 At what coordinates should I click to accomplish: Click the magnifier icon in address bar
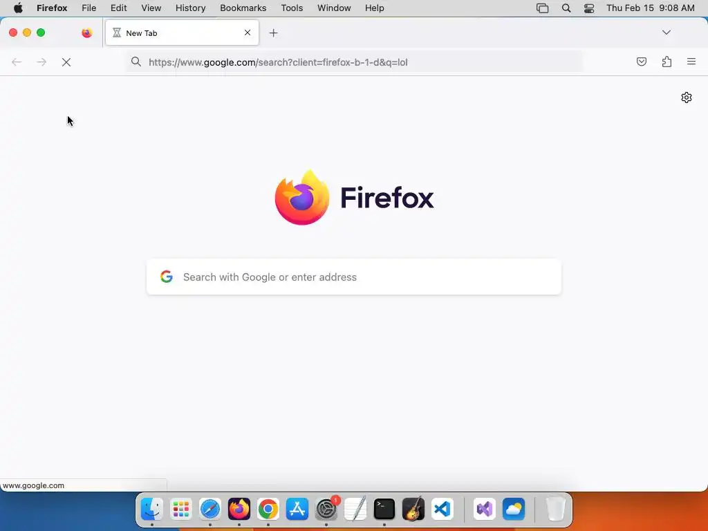point(136,62)
